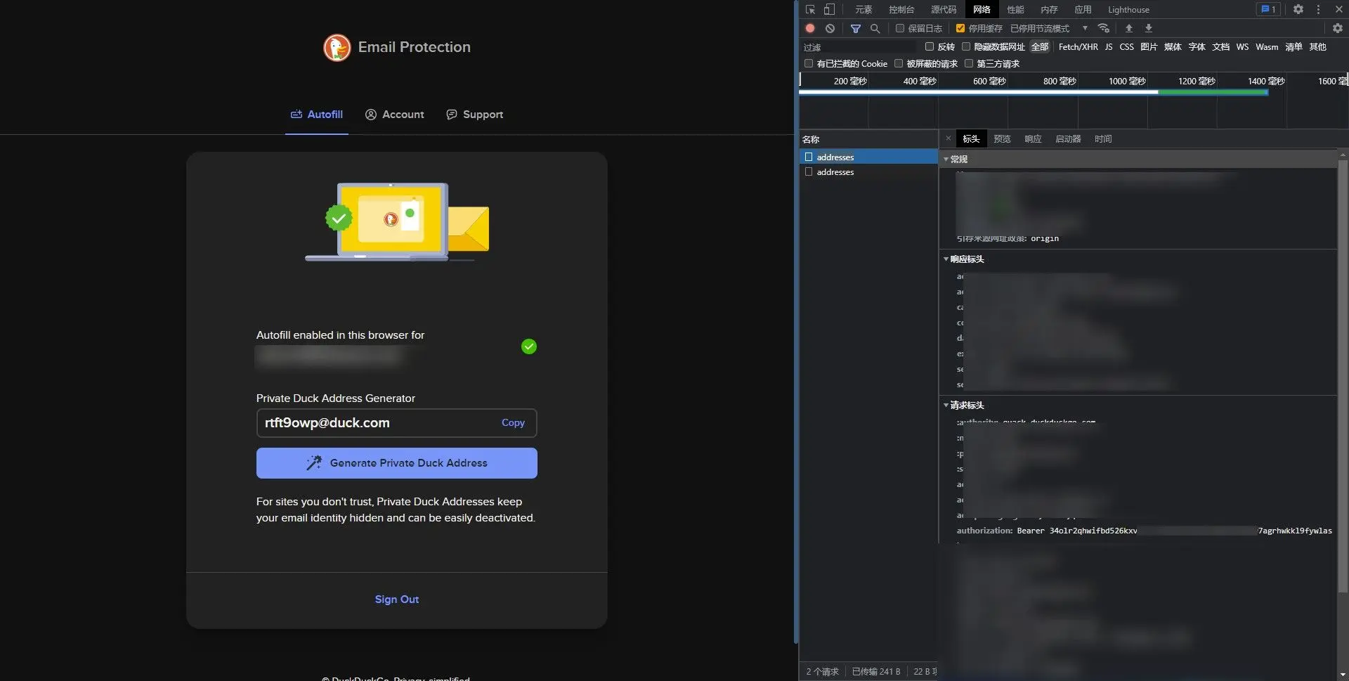Screen dimensions: 1349x681
Task: Open network search magnifier
Action: [x=875, y=28]
